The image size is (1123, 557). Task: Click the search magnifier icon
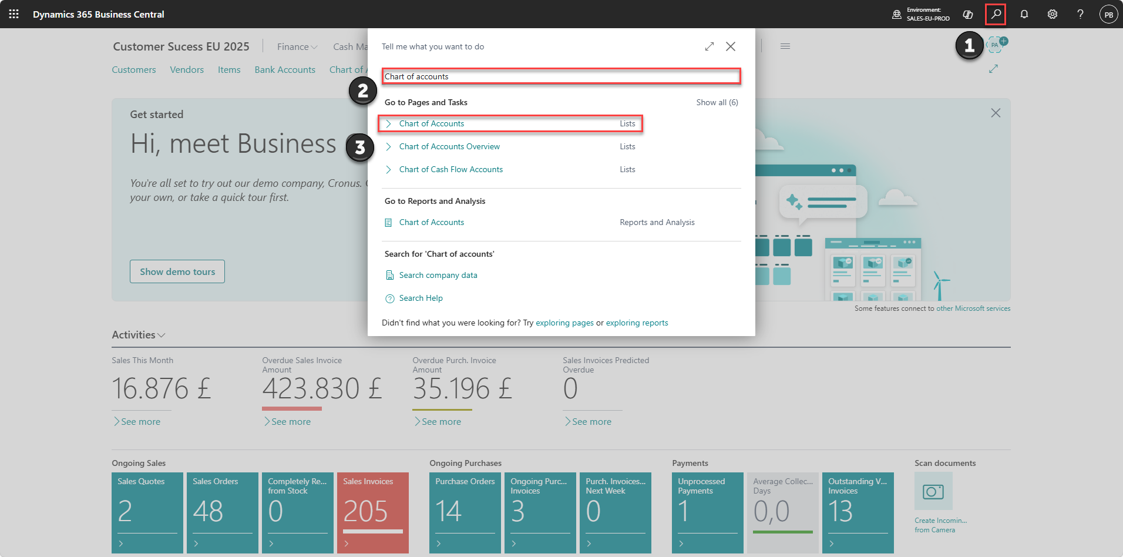(996, 14)
